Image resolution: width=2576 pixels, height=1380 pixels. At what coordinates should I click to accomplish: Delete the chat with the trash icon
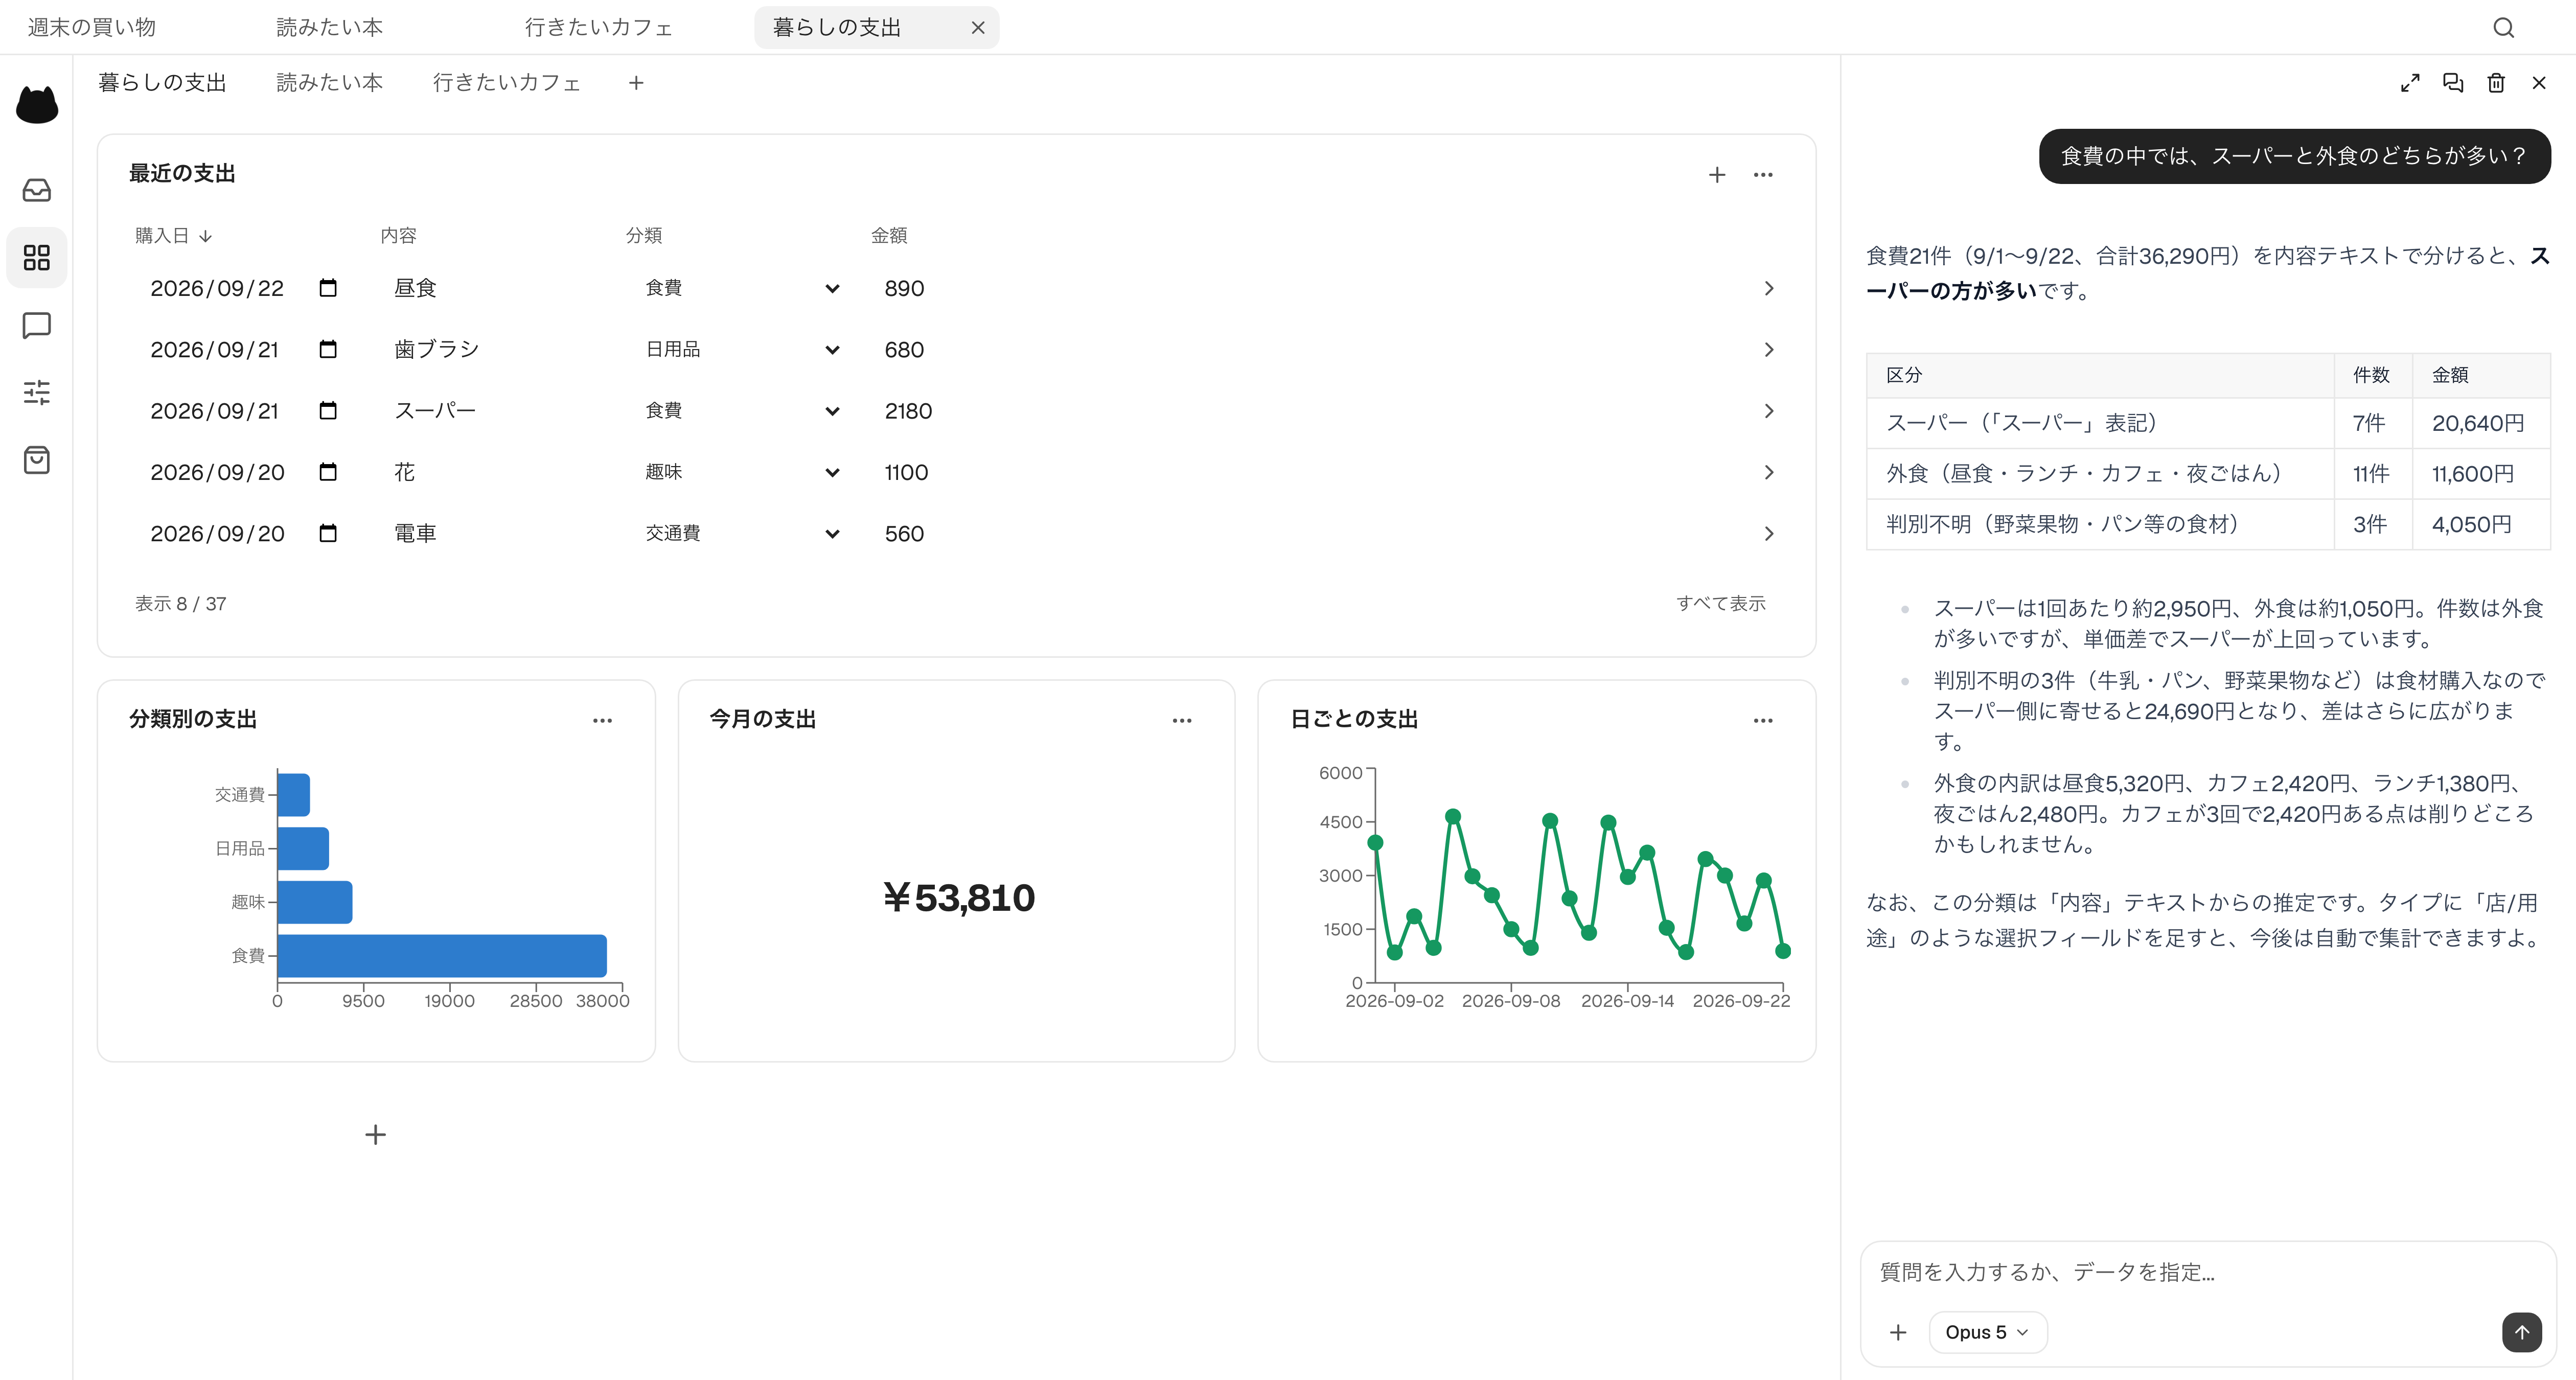2496,83
